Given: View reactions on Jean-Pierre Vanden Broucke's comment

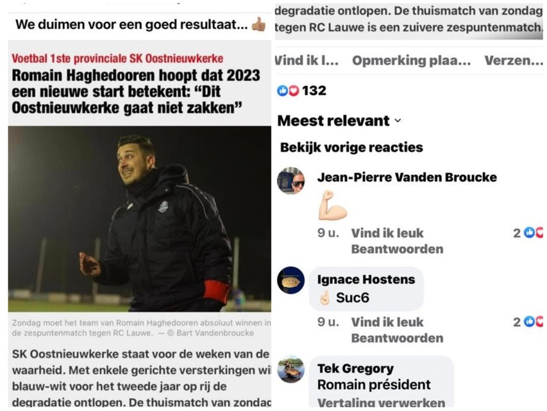Looking at the screenshot, I should click(528, 232).
